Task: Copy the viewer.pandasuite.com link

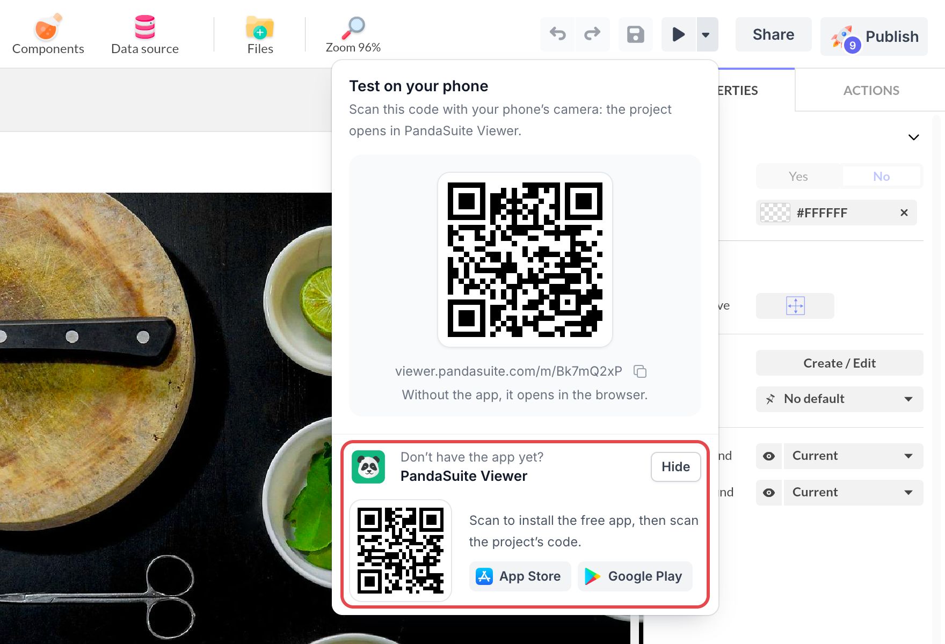Action: click(640, 371)
